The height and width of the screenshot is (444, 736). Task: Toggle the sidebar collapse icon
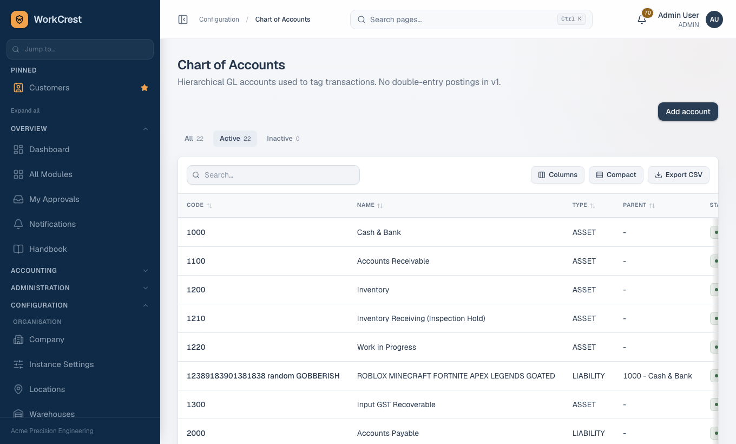pyautogui.click(x=183, y=19)
